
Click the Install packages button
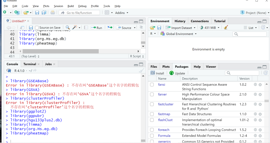pyautogui.click(x=157, y=73)
